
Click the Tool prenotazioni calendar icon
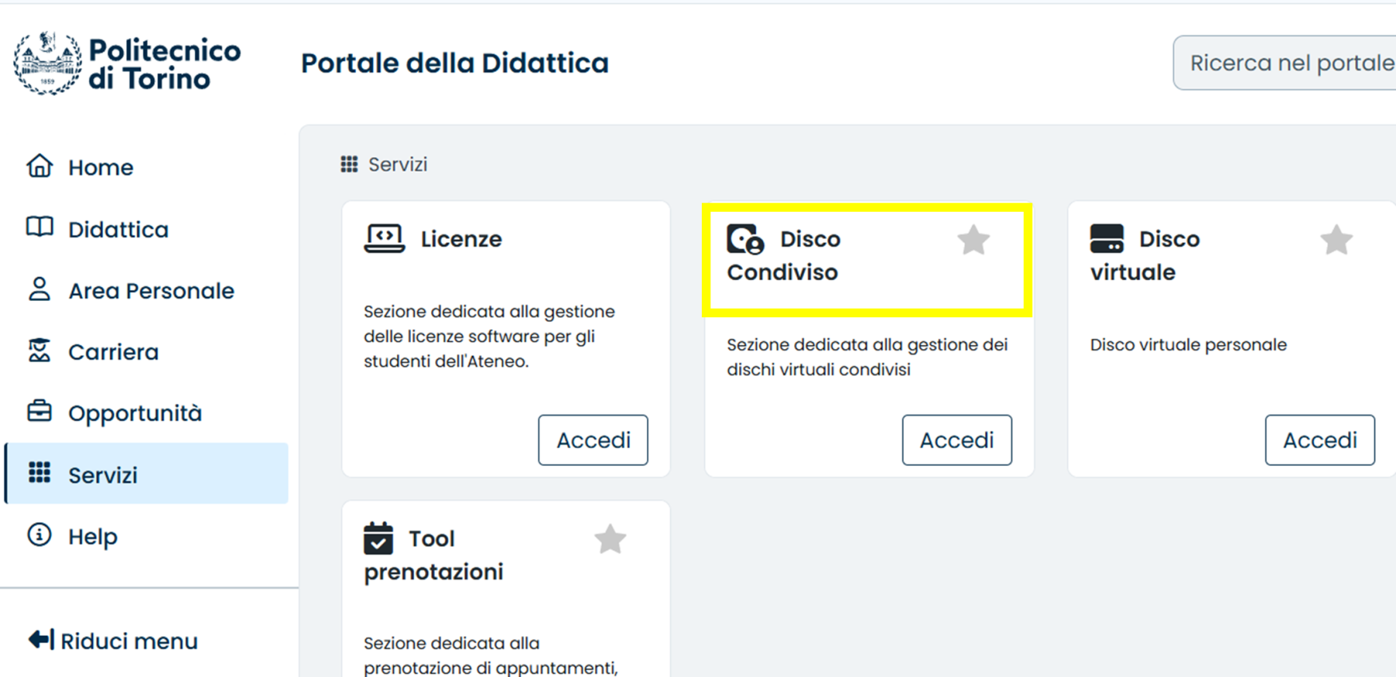pyautogui.click(x=378, y=538)
